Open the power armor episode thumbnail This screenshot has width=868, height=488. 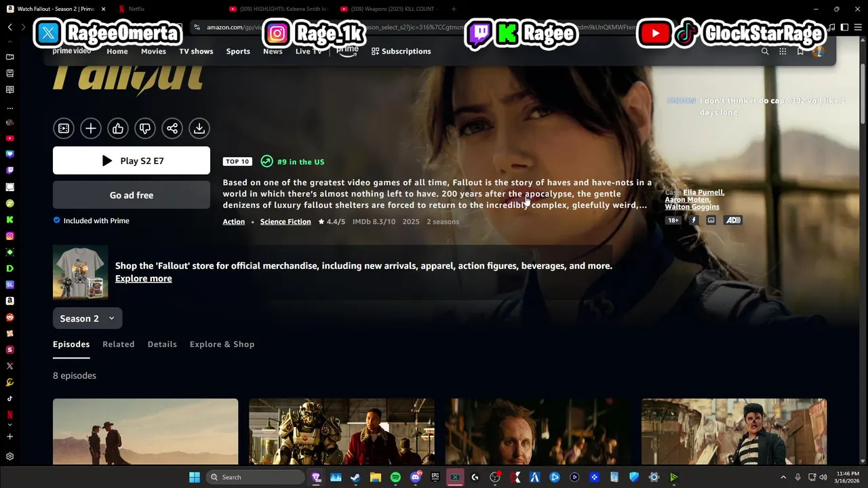tap(342, 431)
